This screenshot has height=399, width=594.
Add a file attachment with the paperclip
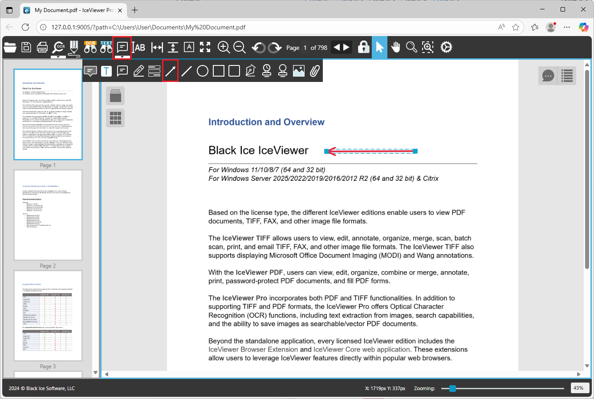[x=315, y=71]
